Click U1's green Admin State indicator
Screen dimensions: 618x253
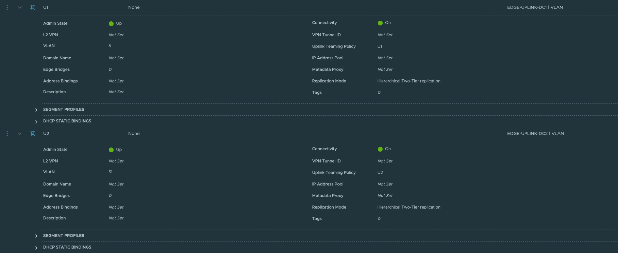point(111,24)
